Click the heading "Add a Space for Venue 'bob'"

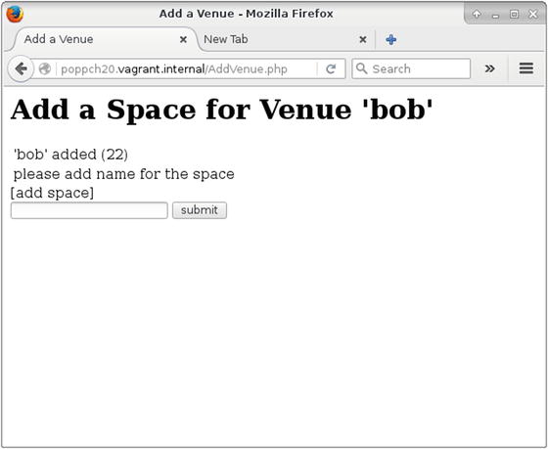click(x=221, y=110)
